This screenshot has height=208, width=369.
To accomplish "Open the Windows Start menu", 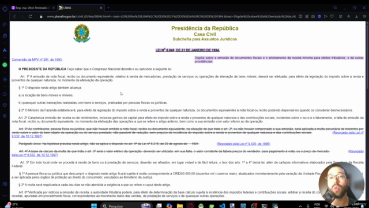I will pyautogui.click(x=94, y=206).
